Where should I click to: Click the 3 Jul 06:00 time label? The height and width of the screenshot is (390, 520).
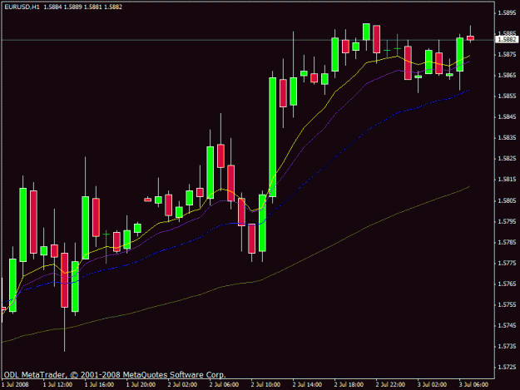click(474, 385)
